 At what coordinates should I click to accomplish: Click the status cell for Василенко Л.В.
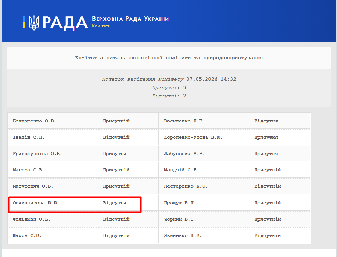coord(280,121)
